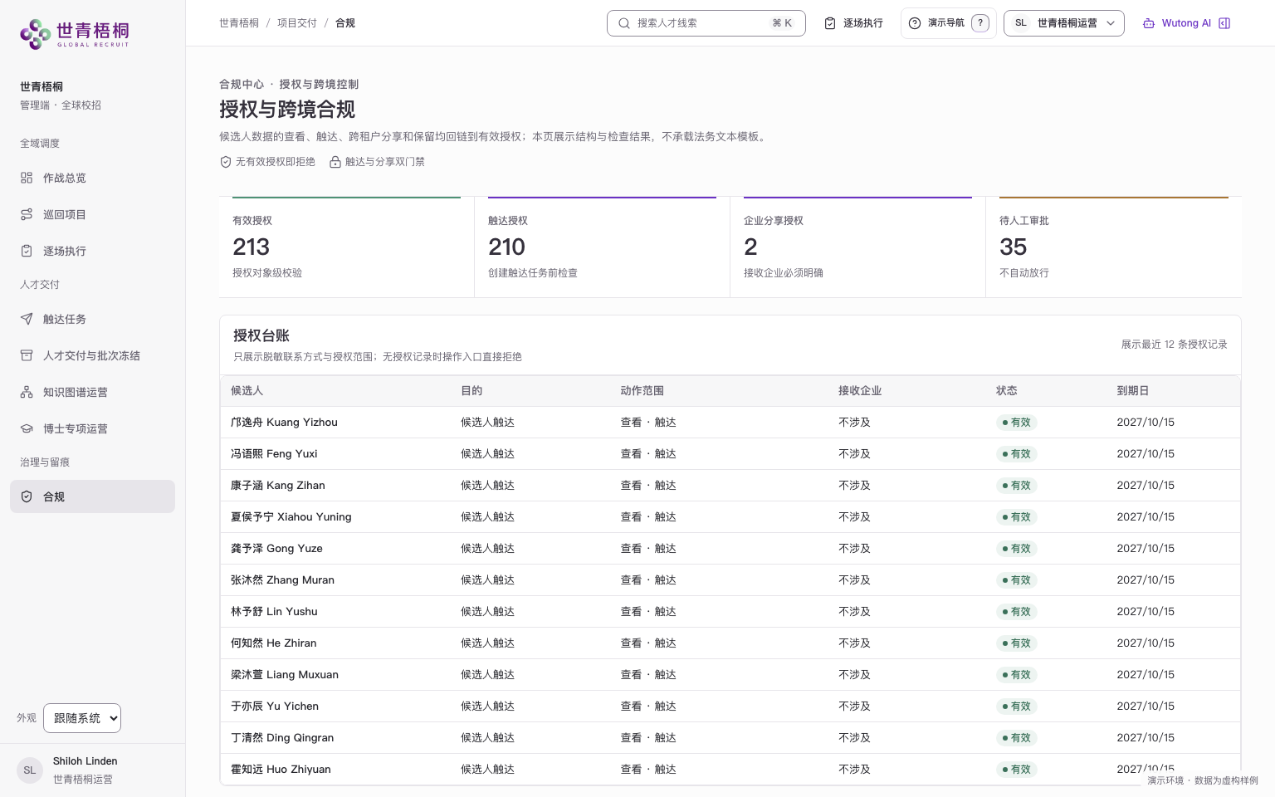Click the lock icon beside 触达与分享双门禁
This screenshot has height=797, width=1275.
pyautogui.click(x=335, y=162)
